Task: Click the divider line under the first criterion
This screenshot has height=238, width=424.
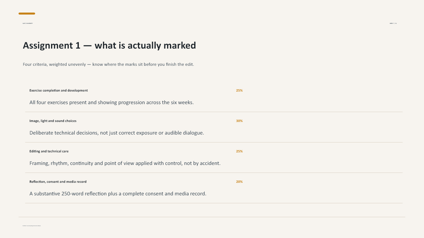Action: [214, 112]
